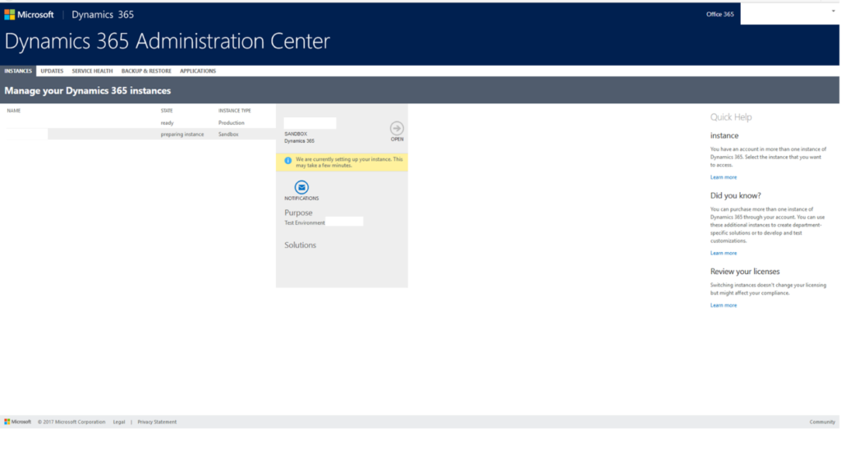This screenshot has height=457, width=841.
Task: Follow Learn more under Review your licenses
Action: tap(724, 305)
